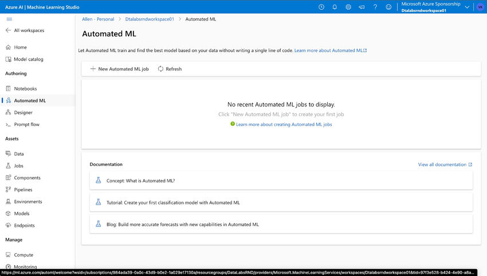Click the smiley feedback icon
This screenshot has height=276, width=487.
[x=388, y=7]
